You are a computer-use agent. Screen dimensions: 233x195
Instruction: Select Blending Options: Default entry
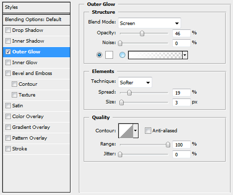37,20
